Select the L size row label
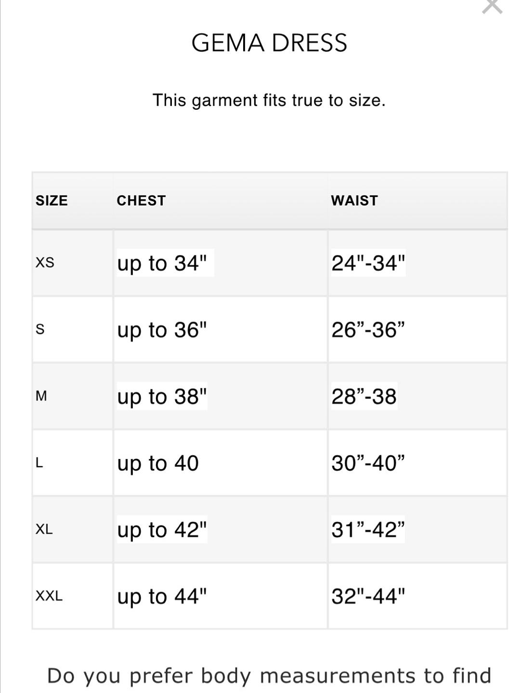 point(39,463)
